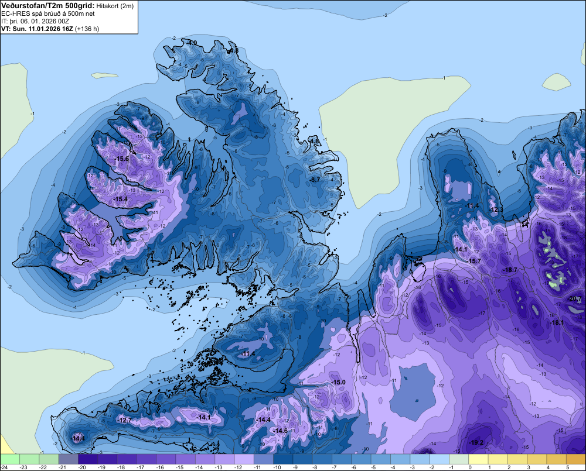586x471 pixels.
Task: Select the legend swatch labeled 3
Action: (x=537, y=459)
